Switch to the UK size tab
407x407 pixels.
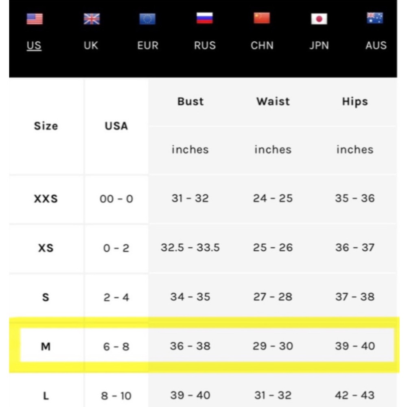click(x=91, y=46)
